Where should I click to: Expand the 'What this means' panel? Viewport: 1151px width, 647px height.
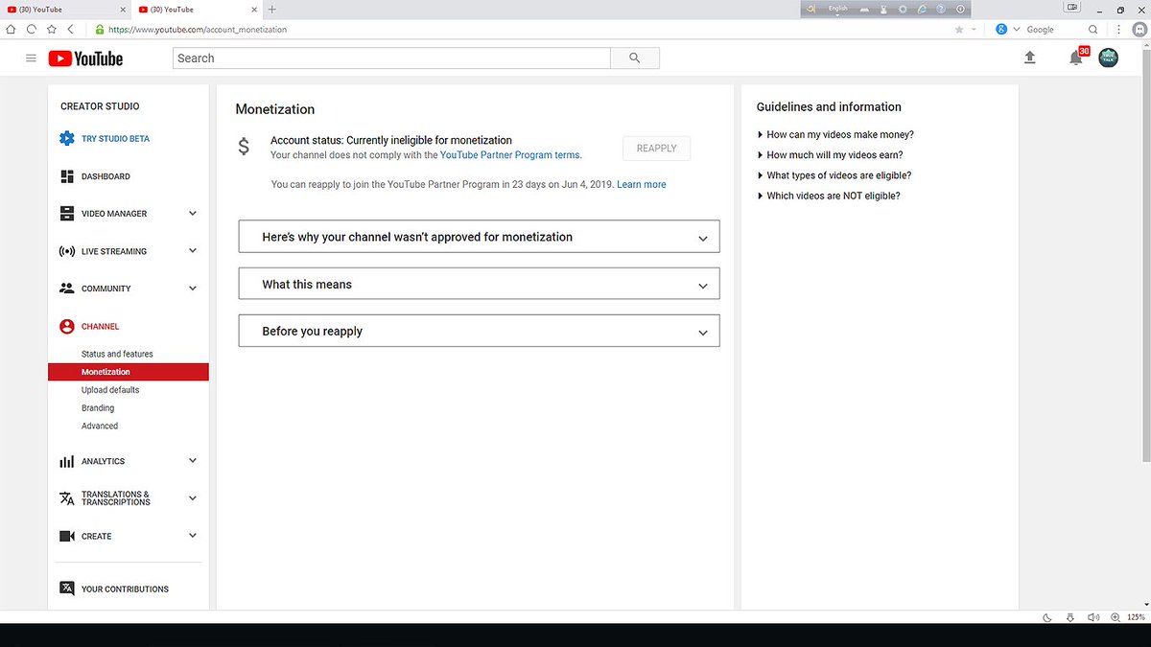point(479,284)
